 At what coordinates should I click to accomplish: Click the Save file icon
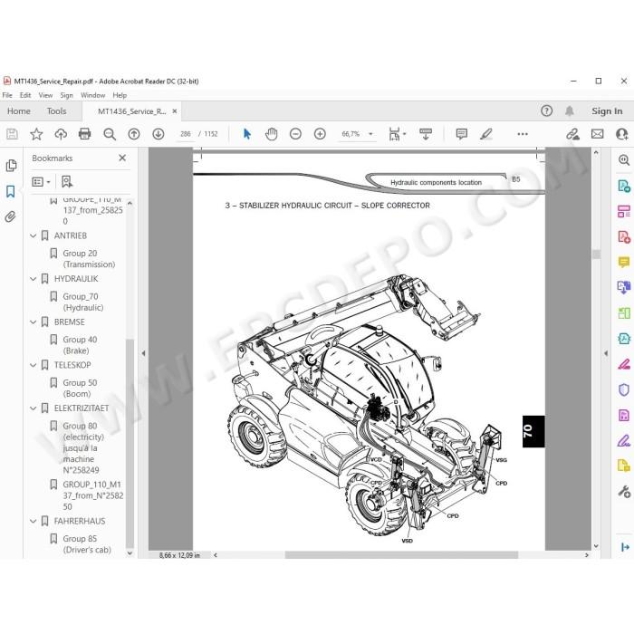coord(12,134)
